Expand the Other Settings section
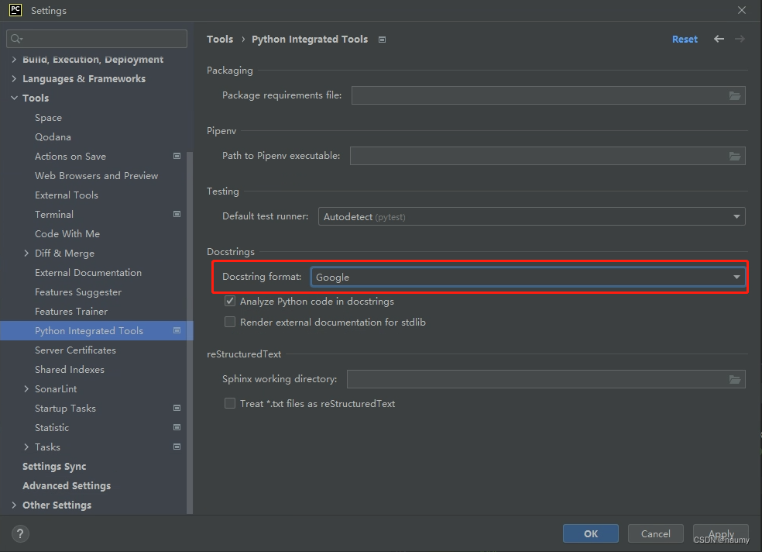Viewport: 762px width, 552px height. [14, 505]
